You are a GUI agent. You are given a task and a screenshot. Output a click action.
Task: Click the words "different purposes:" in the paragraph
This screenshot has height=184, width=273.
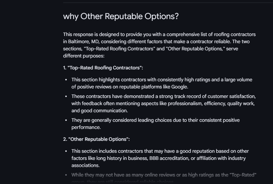click(83, 56)
